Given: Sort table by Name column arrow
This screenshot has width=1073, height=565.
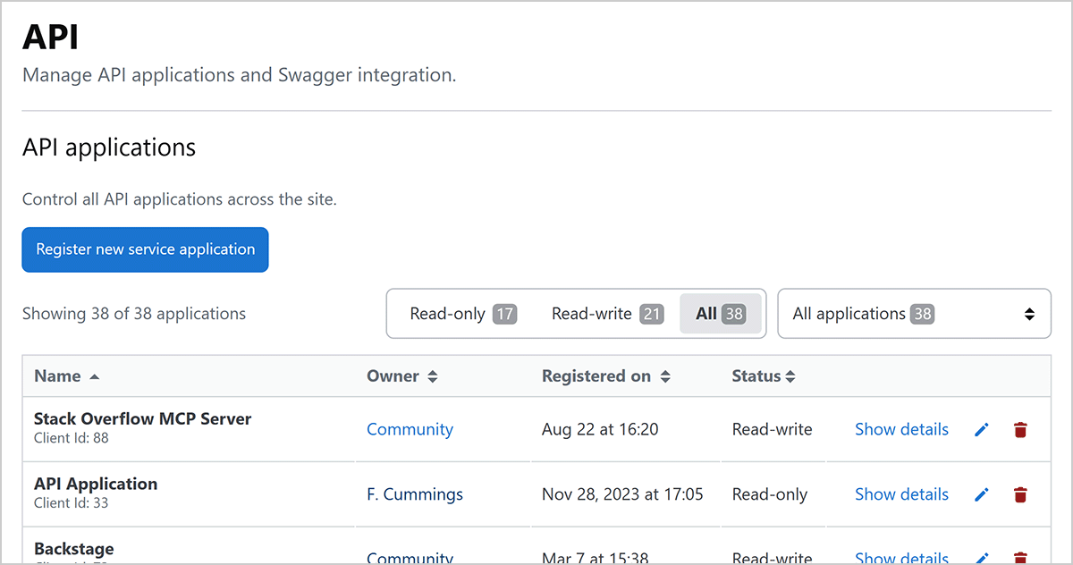Looking at the screenshot, I should (95, 376).
